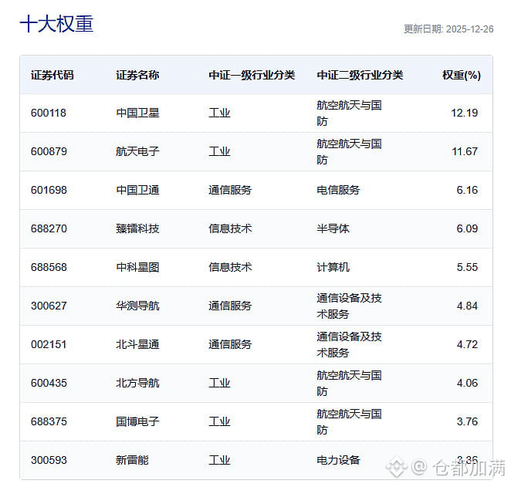Screen dimensions: 511x487
Task: Click the 十大权重 heading
Action: 56,24
